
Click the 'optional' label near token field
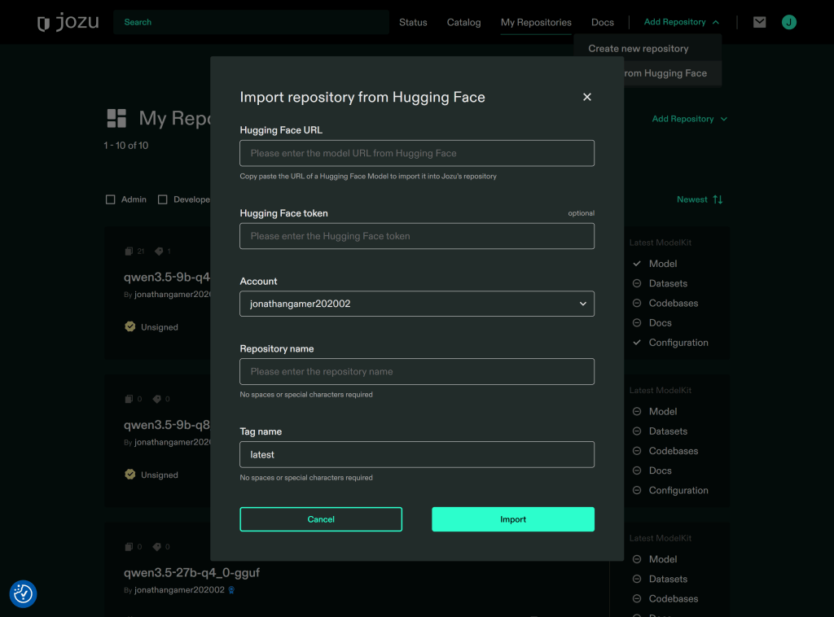tap(581, 213)
